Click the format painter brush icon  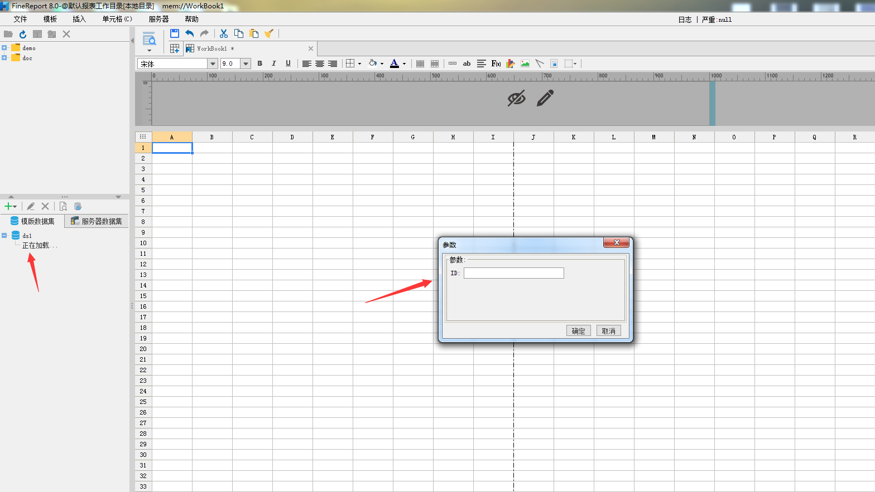[269, 33]
